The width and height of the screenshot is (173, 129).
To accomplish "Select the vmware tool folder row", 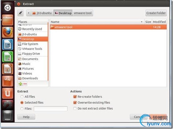I will [x=108, y=27].
